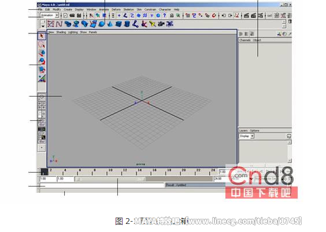Open the File menu
Viewport: 326px width, 232px height.
click(x=40, y=10)
